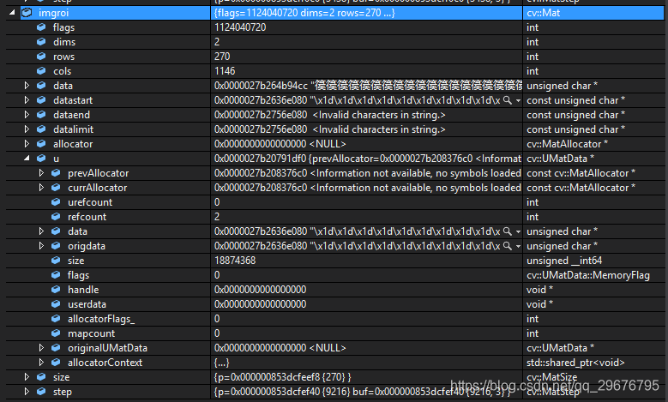The height and width of the screenshot is (402, 668).
Task: Click the imgroi object icon
Action: click(x=27, y=13)
